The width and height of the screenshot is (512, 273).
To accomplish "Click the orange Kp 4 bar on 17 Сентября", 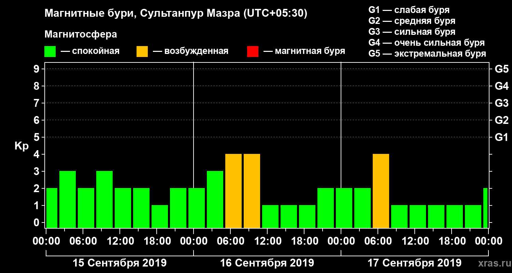I will (381, 191).
